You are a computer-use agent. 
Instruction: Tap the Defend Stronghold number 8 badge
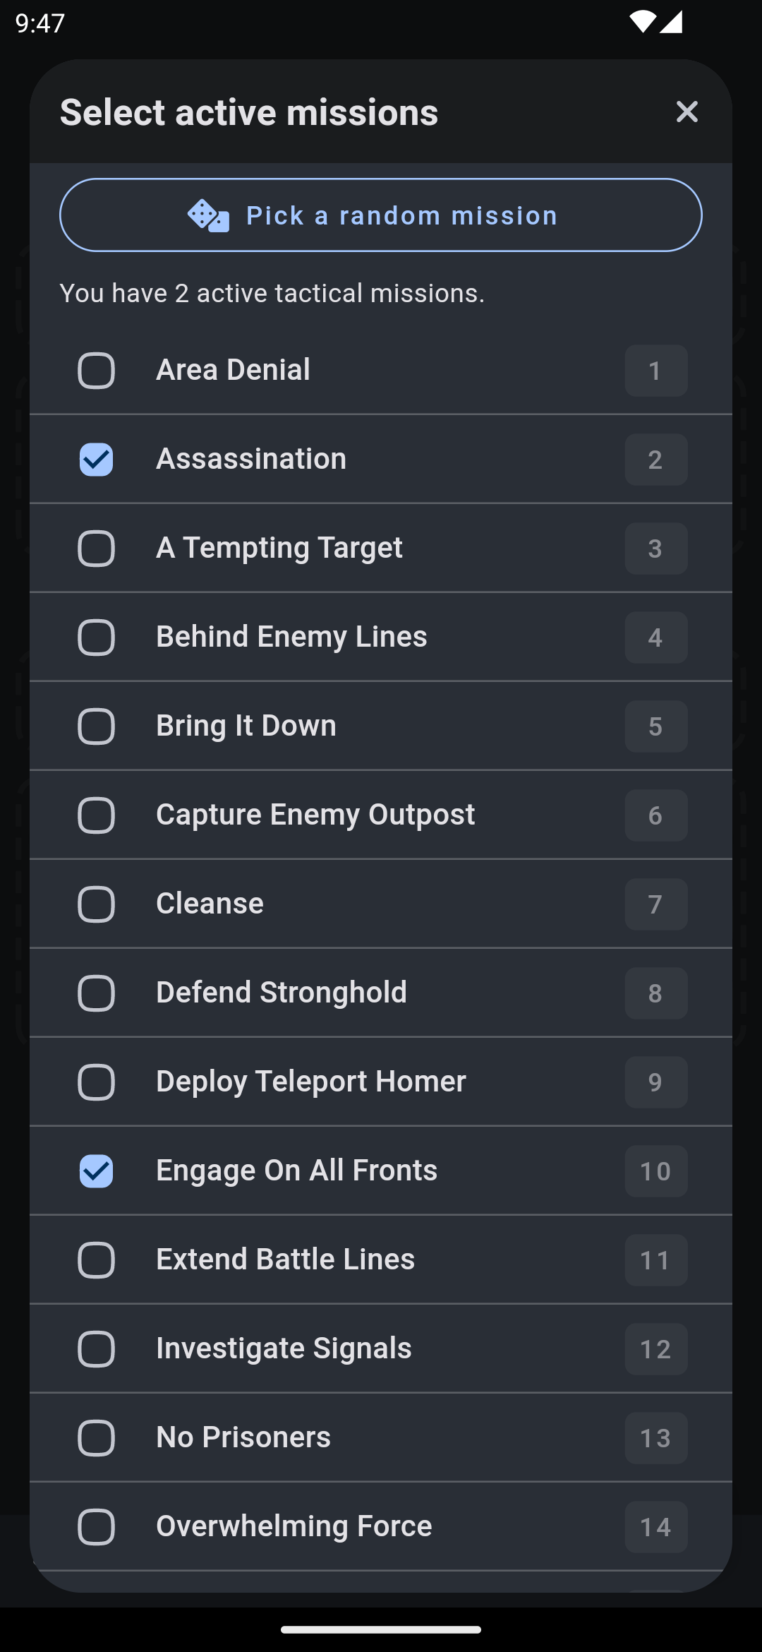[x=655, y=993]
